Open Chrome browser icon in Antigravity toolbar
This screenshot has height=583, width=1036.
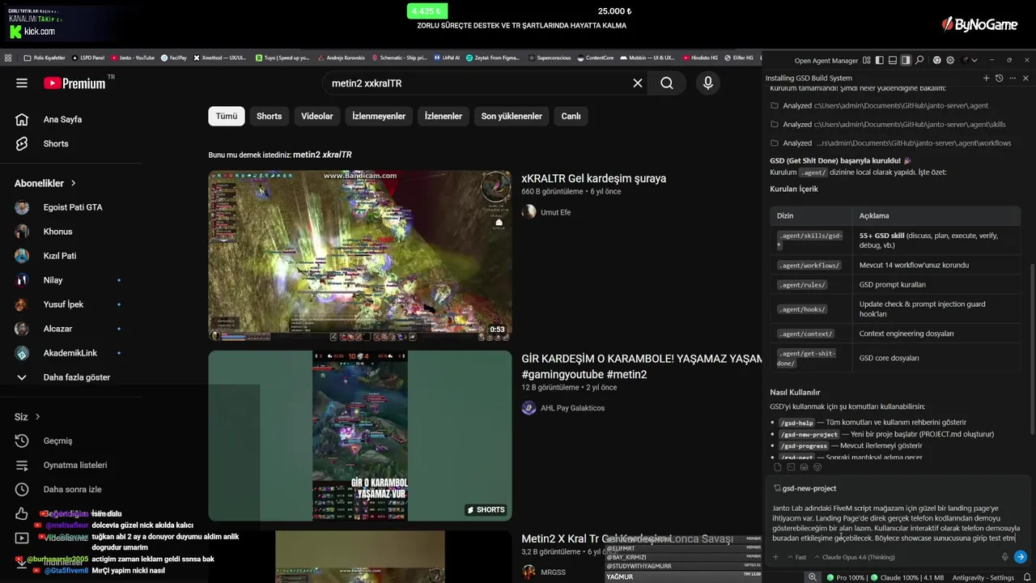point(937,60)
